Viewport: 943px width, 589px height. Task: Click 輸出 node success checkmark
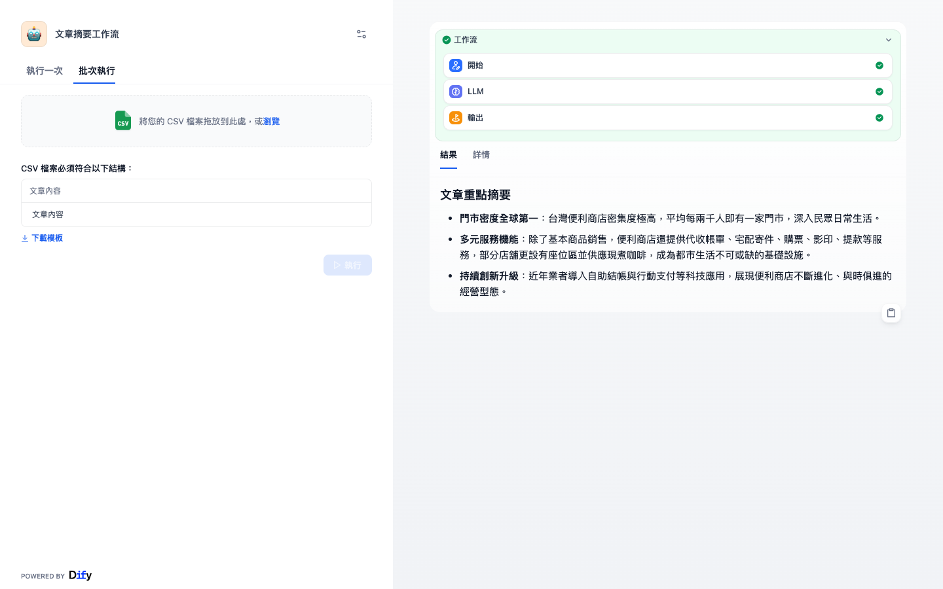879,118
